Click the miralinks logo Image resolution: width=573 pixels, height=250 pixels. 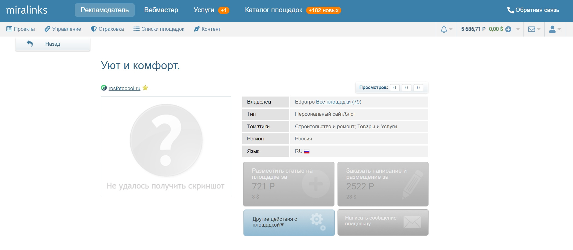tap(27, 10)
